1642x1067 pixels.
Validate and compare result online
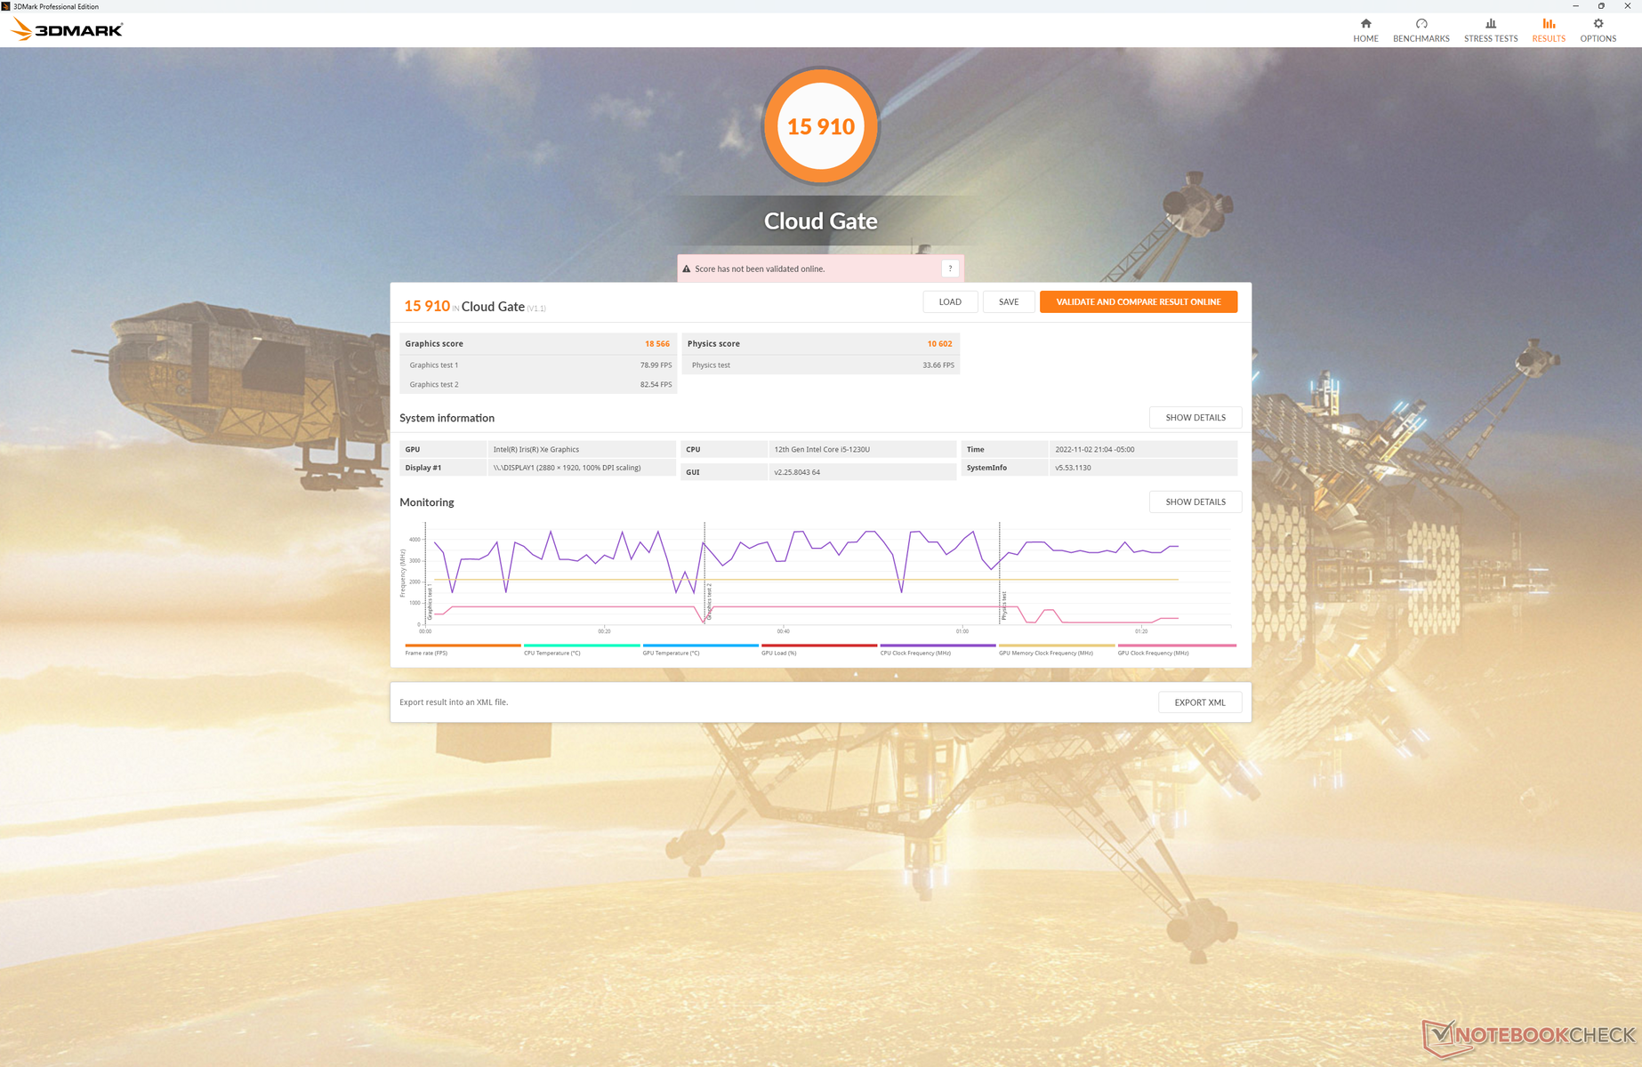point(1139,301)
